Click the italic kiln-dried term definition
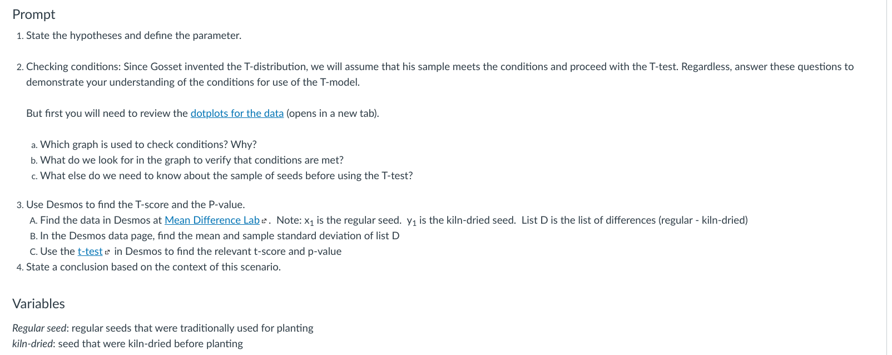Viewport: 892px width, 355px height. point(127,344)
